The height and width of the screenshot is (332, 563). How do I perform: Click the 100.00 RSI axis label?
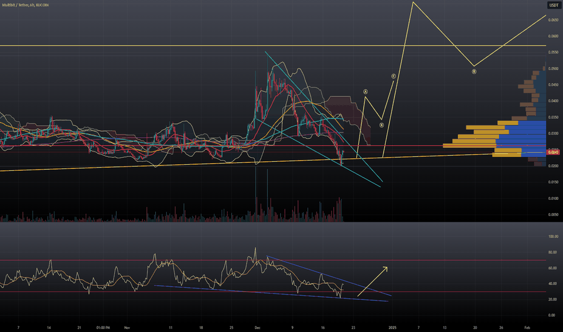point(553,237)
